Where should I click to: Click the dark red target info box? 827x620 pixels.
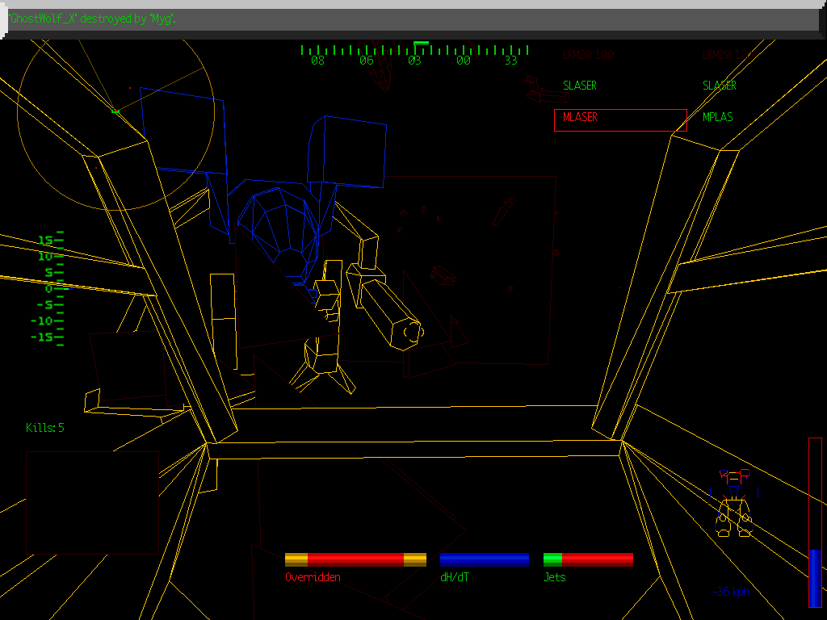tap(92, 502)
